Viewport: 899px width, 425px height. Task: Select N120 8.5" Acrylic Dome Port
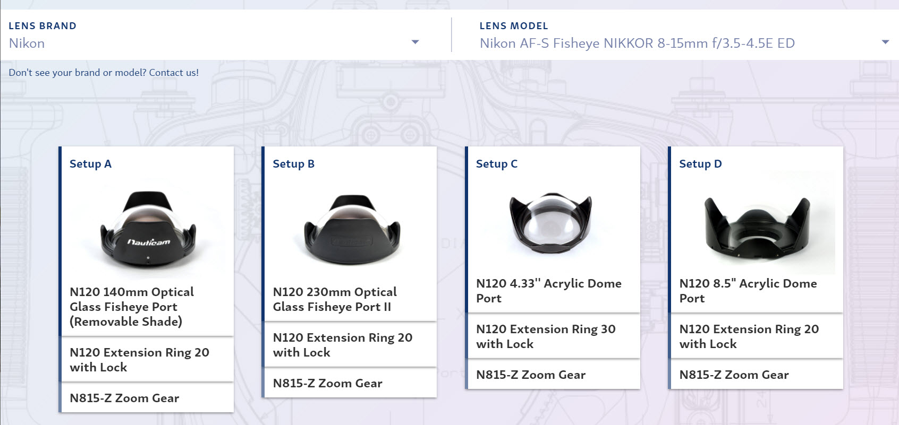(x=748, y=291)
